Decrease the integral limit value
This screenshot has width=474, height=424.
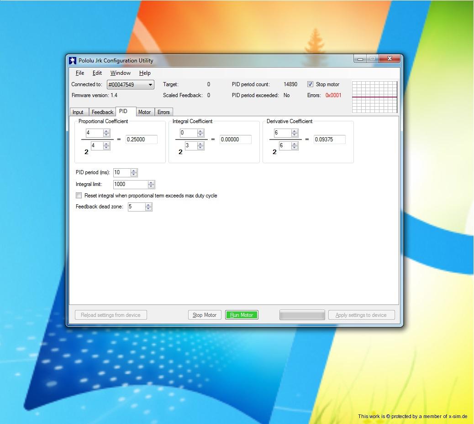coord(151,186)
